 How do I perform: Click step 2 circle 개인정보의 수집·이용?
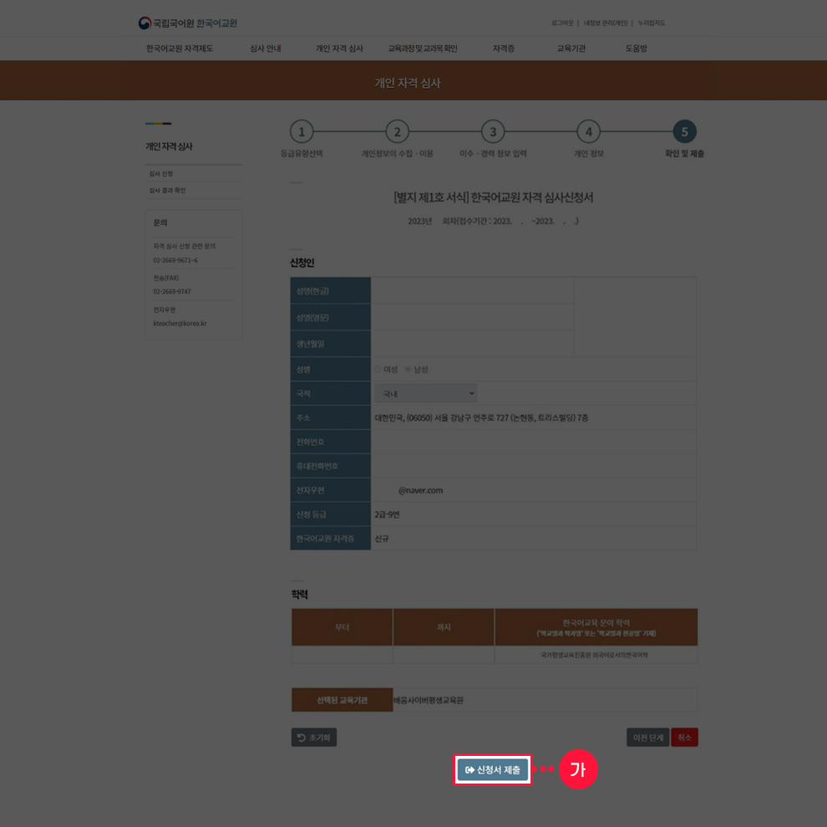pos(397,132)
